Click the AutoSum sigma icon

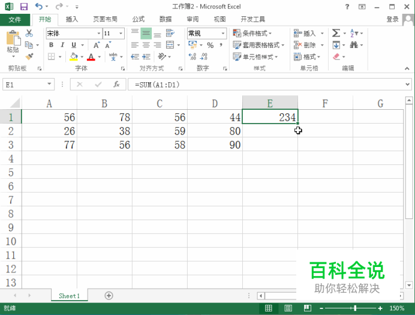point(336,33)
